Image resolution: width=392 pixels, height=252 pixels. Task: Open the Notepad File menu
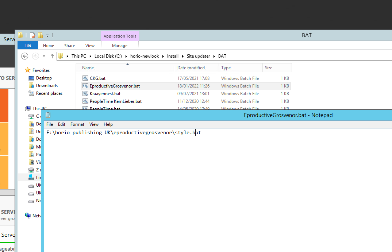tap(50, 124)
